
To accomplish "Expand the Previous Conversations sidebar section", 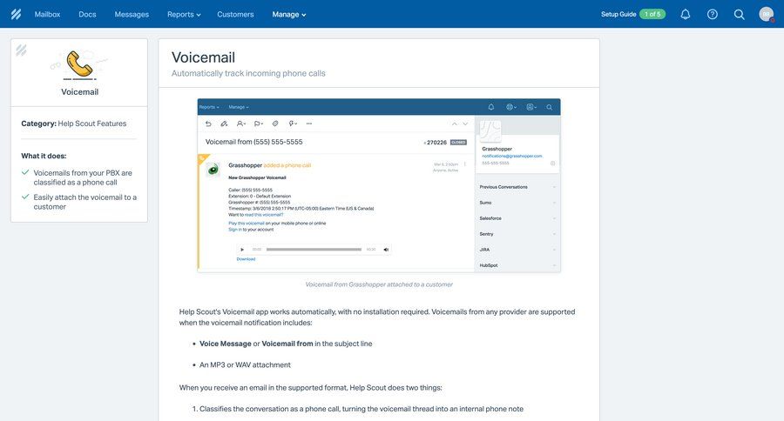I will [517, 187].
